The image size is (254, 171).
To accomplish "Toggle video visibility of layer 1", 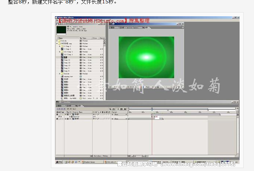I will [x=57, y=114].
